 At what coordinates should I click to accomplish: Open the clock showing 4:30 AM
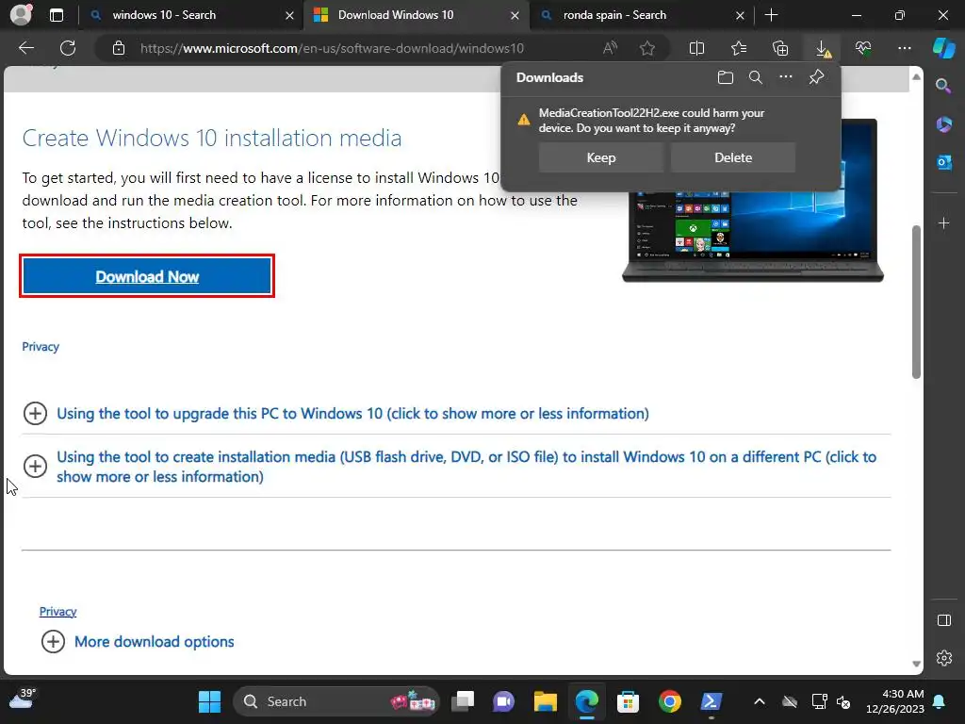[895, 701]
